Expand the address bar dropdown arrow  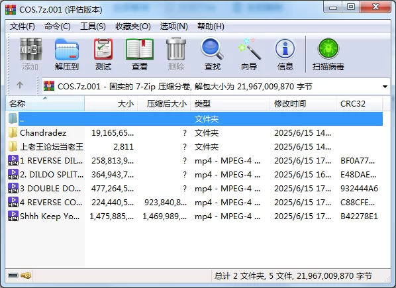[x=385, y=87]
